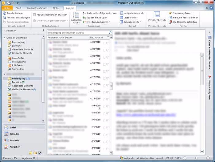215x162 pixels.
Task: Open the Lesebereich dropdown
Action: point(129,18)
